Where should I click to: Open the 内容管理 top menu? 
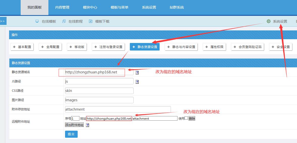pyautogui.click(x=62, y=7)
